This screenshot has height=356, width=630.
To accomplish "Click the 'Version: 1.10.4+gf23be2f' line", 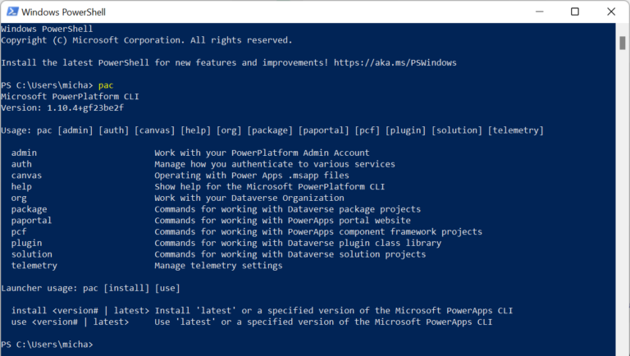I will (x=62, y=107).
